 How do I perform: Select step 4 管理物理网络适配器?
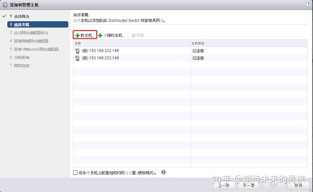tap(29, 41)
